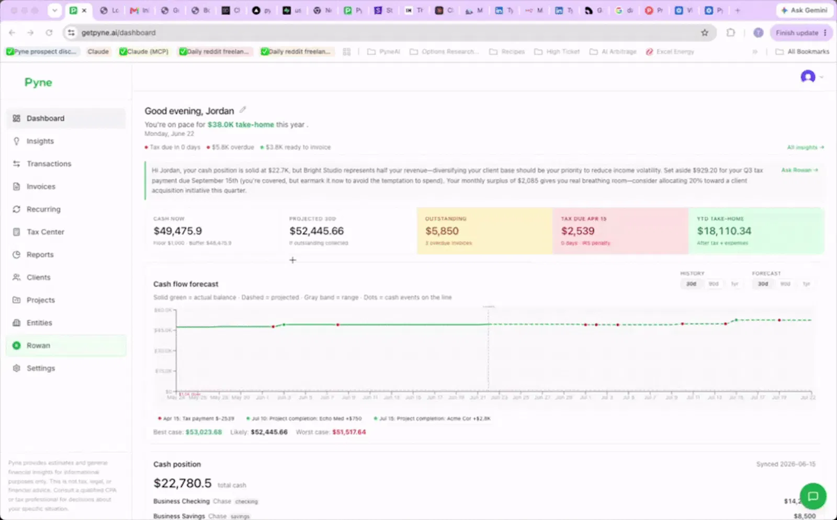Viewport: 837px width, 520px height.
Task: Open Insights in the sidebar
Action: tap(66, 141)
